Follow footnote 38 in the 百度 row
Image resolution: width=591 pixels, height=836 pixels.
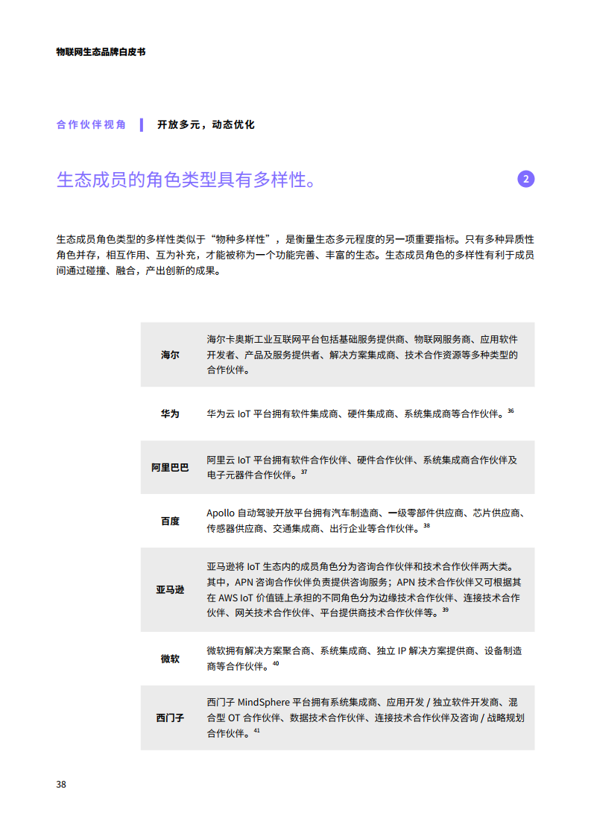426,526
